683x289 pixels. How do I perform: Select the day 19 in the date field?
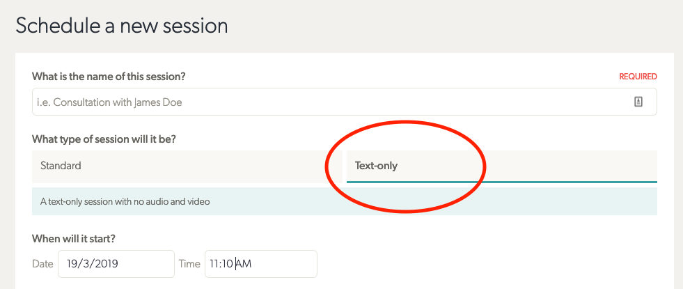point(72,264)
